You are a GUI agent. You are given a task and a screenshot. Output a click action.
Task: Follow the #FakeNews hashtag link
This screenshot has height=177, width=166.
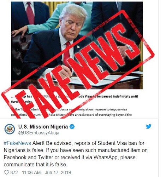[x=17, y=143]
